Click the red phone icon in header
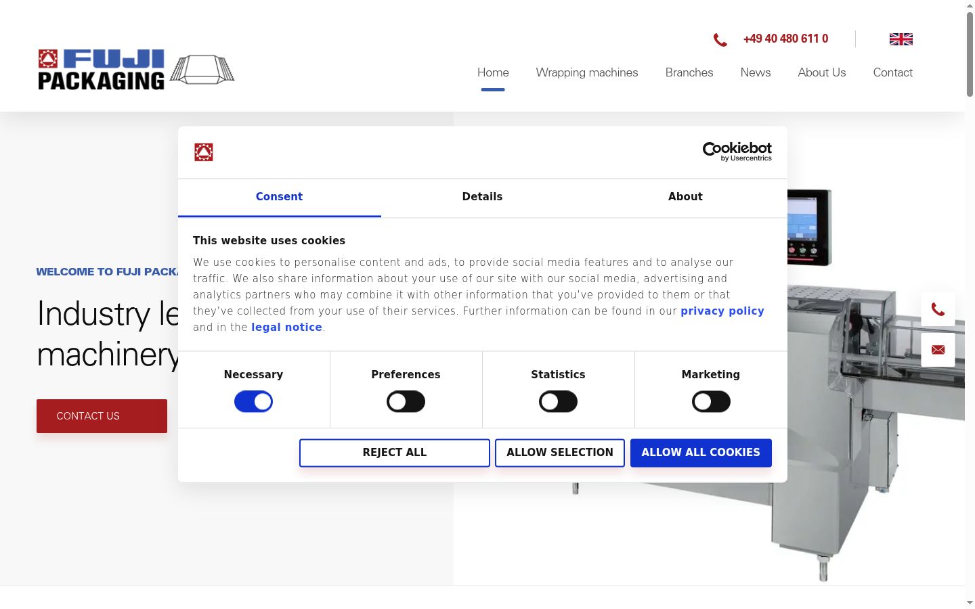Image resolution: width=975 pixels, height=609 pixels. pyautogui.click(x=720, y=40)
